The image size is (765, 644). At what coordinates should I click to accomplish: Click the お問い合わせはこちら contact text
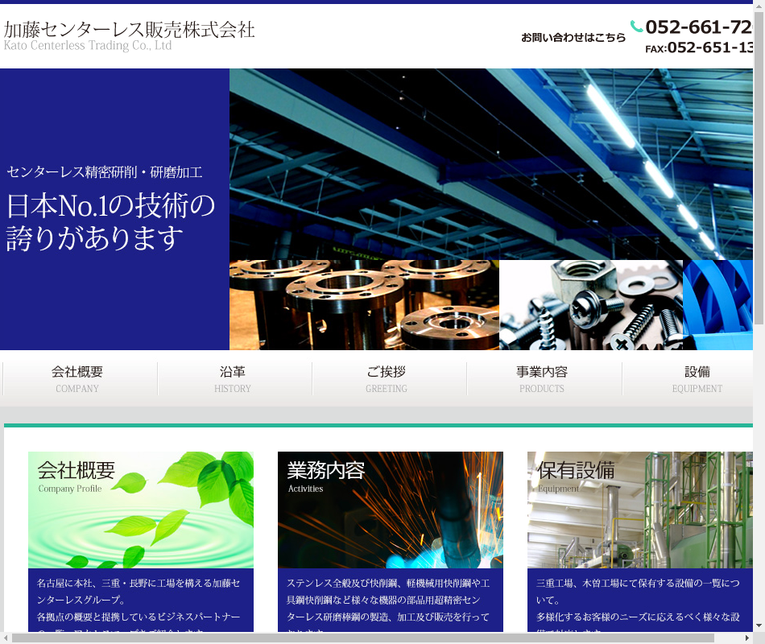coord(573,37)
